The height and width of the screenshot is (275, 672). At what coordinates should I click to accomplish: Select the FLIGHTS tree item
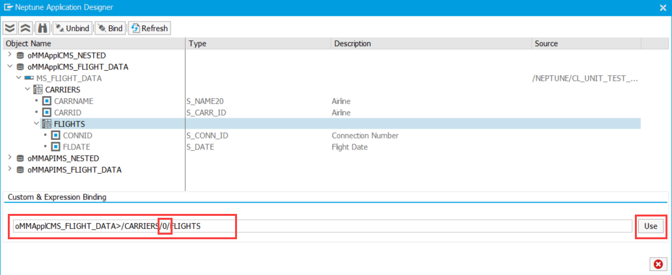[70, 124]
